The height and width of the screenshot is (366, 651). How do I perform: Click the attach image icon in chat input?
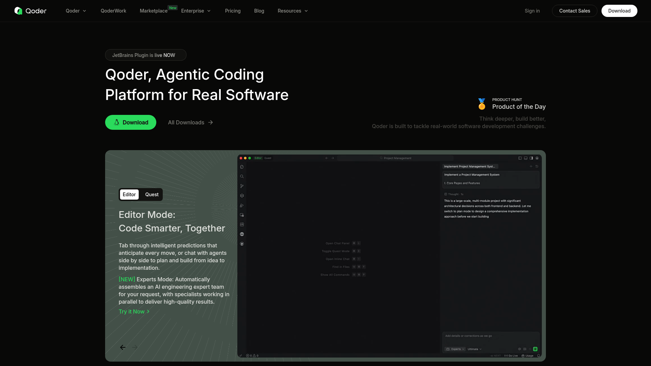(525, 349)
